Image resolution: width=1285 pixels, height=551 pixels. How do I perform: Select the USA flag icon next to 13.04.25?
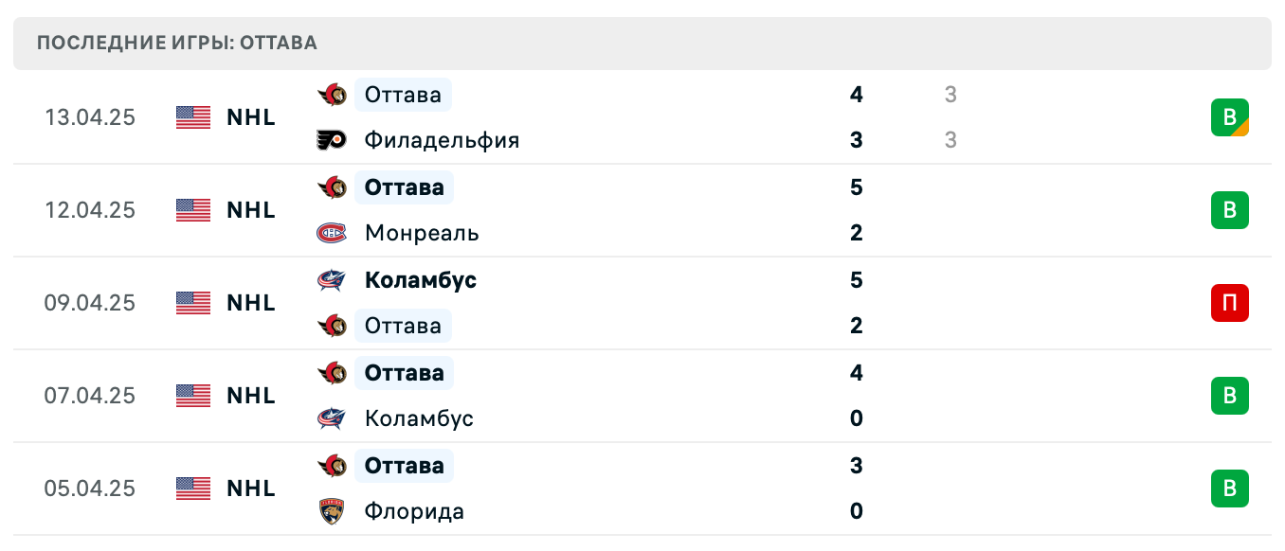point(192,117)
